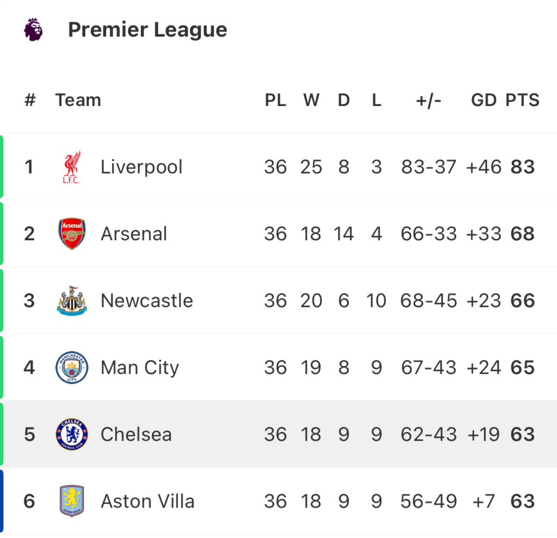The width and height of the screenshot is (557, 538).
Task: Click Liverpool's 83 points value
Action: click(523, 167)
